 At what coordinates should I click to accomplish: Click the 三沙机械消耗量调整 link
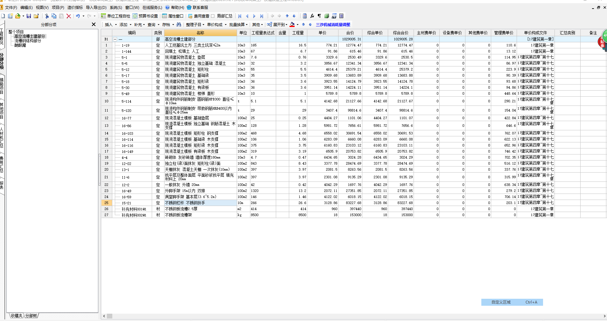[x=333, y=24]
